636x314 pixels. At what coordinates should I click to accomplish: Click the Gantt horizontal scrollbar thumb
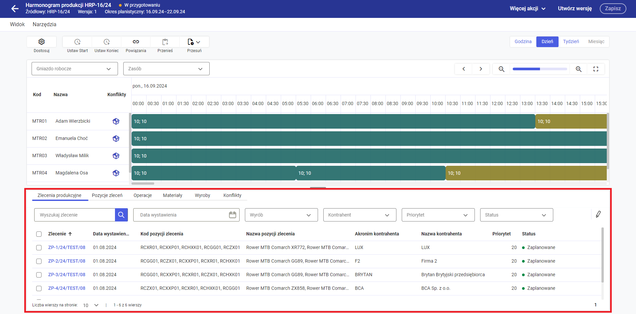(x=143, y=183)
